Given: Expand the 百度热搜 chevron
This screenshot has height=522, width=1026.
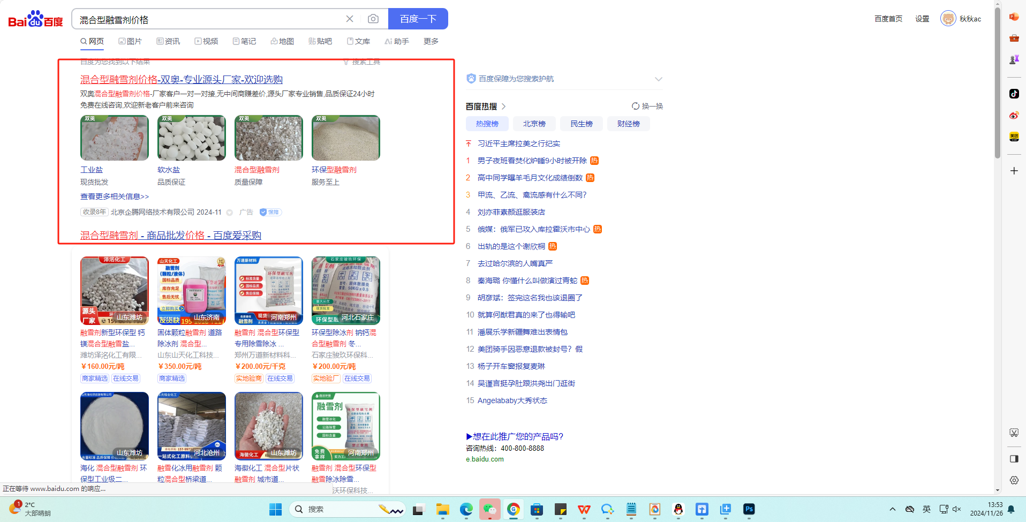Looking at the screenshot, I should 504,107.
